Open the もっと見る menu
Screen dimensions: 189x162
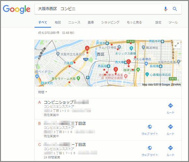click(134, 23)
